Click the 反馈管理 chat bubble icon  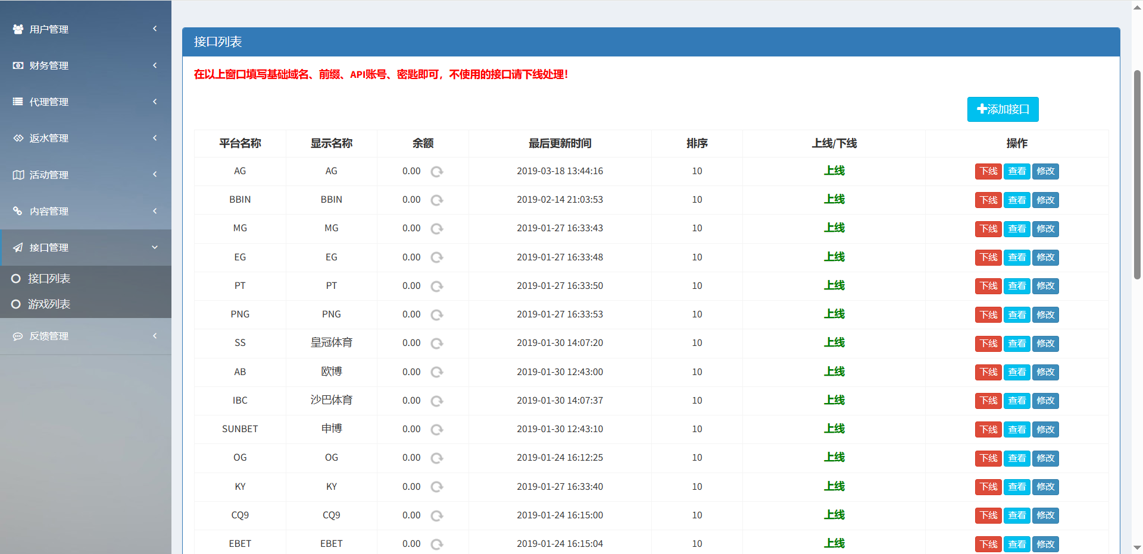point(18,336)
